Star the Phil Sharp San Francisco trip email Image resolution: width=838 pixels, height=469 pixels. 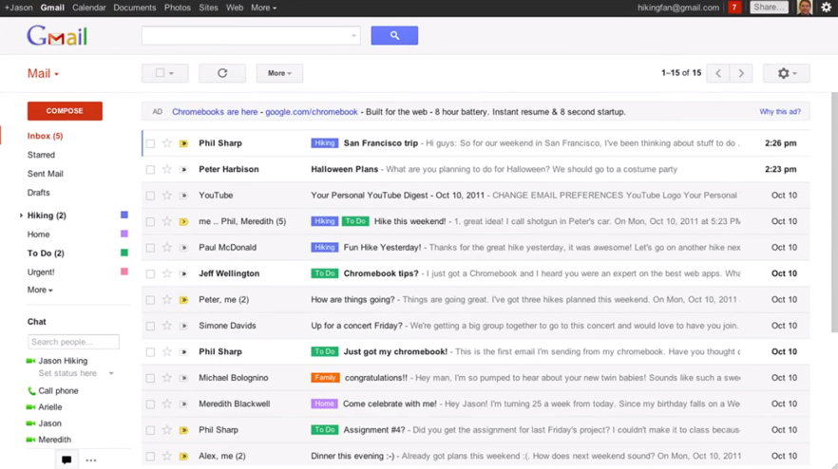(167, 143)
